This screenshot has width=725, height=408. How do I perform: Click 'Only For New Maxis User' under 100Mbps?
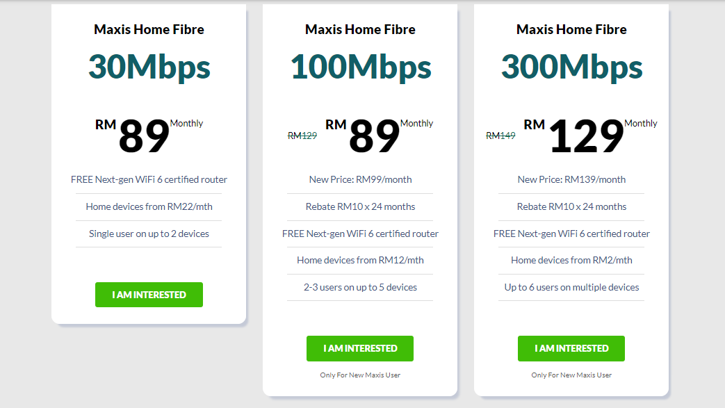pyautogui.click(x=360, y=375)
